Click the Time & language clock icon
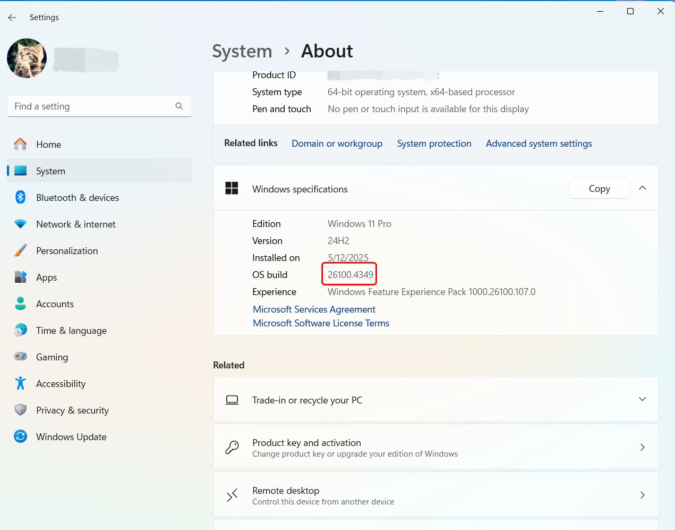Image resolution: width=675 pixels, height=530 pixels. pos(20,330)
